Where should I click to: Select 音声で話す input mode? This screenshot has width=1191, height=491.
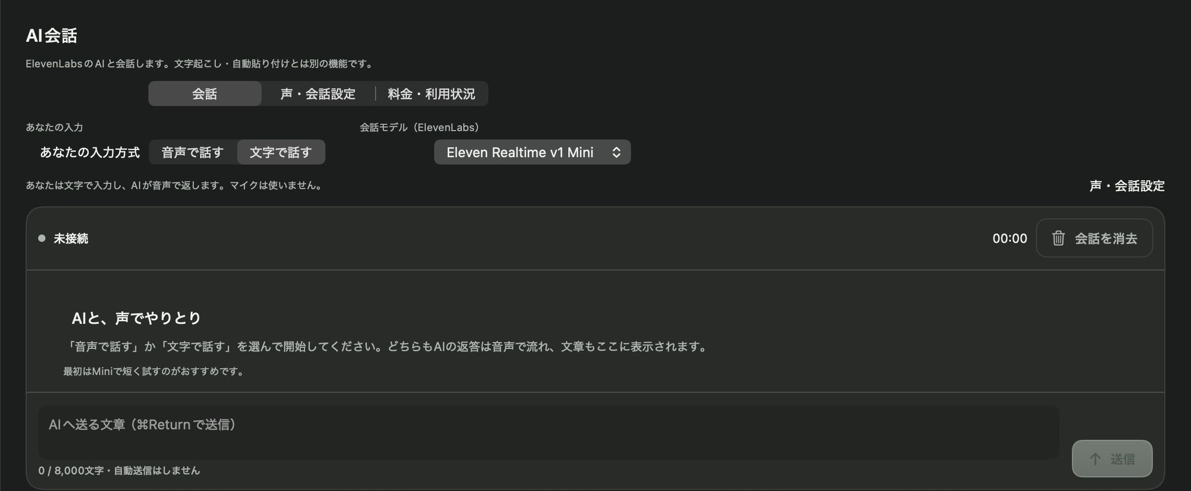click(x=193, y=152)
